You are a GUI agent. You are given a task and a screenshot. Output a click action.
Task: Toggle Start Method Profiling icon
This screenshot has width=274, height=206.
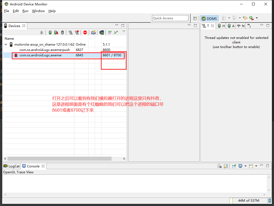click(x=77, y=32)
